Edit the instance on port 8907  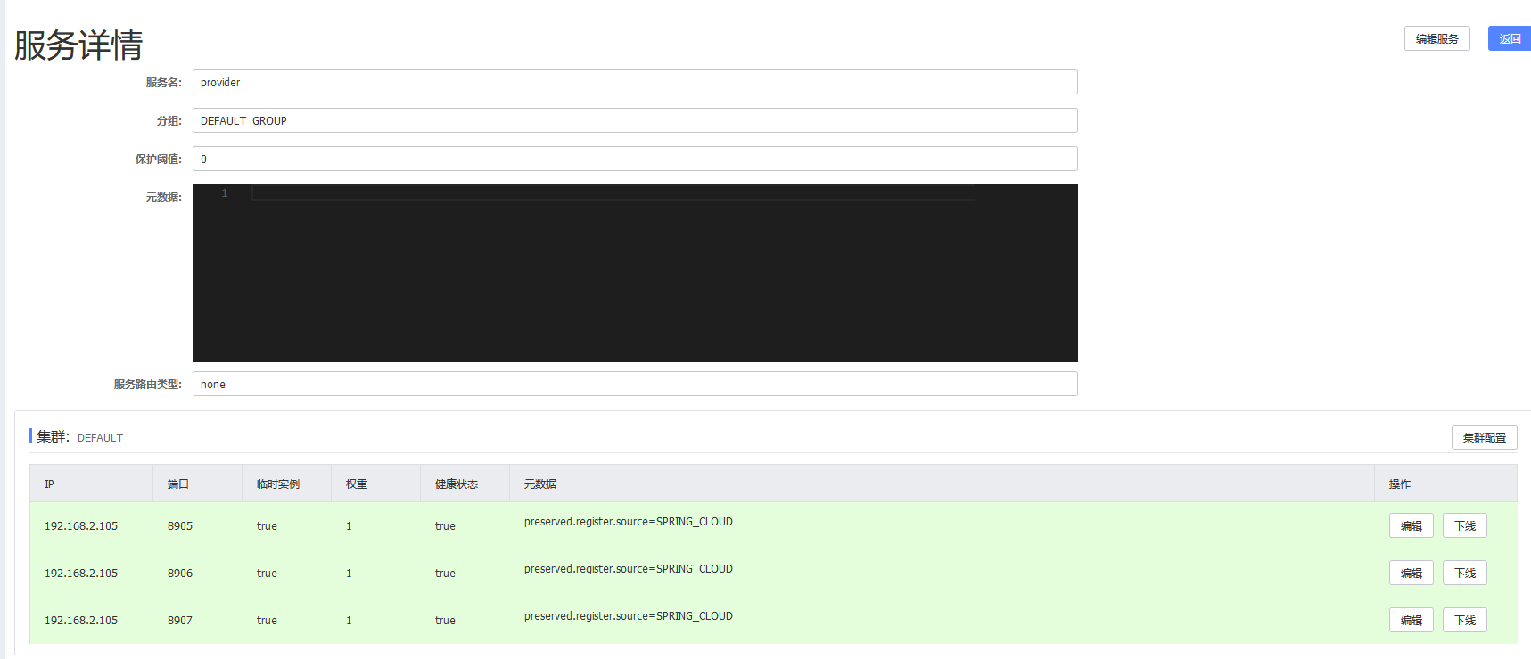click(1411, 620)
